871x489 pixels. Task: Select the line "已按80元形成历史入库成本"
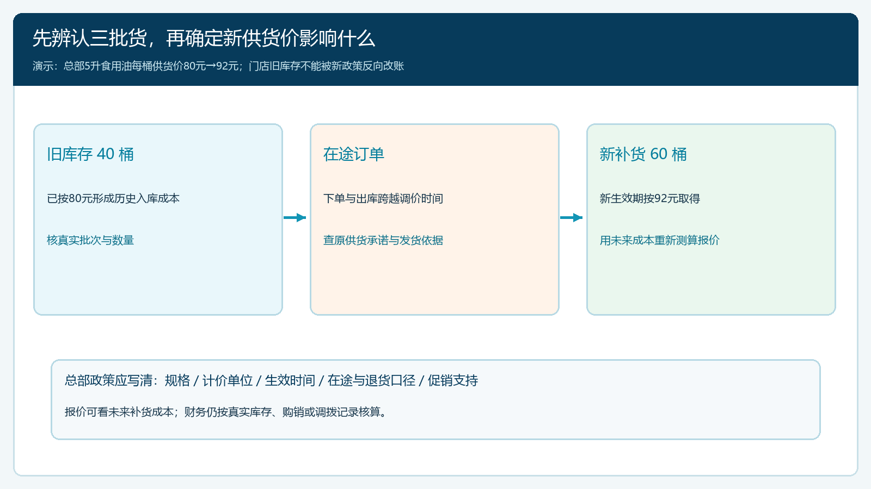[x=113, y=198]
